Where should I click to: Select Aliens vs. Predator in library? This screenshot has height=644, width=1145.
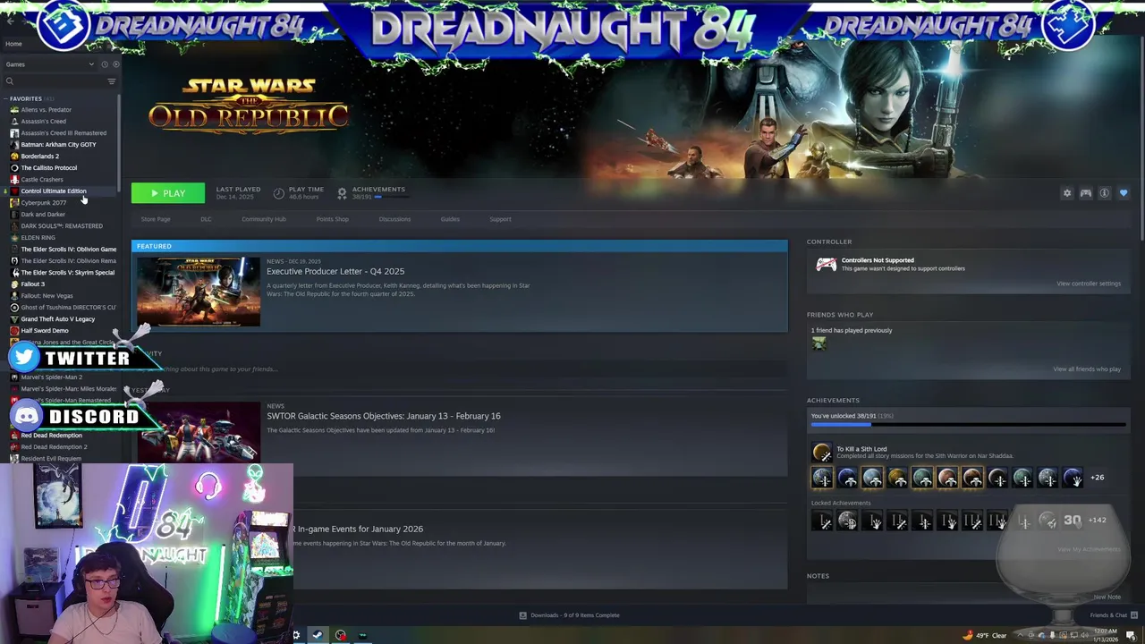click(x=47, y=110)
